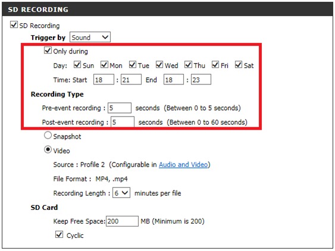Toggle the Fri day checkbox
Image resolution: width=335 pixels, height=251 pixels.
coord(215,64)
